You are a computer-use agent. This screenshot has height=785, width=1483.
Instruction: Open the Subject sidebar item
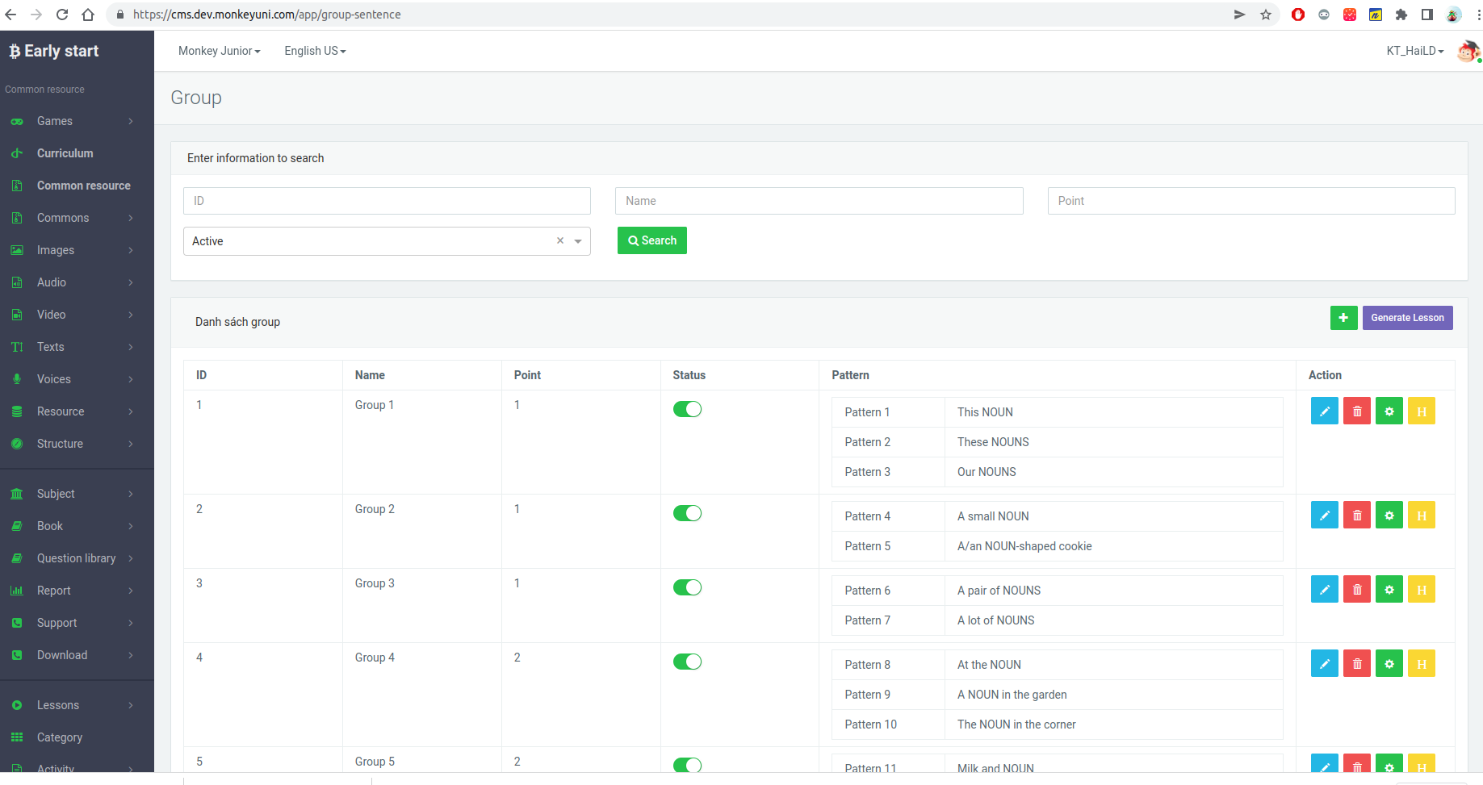(77, 494)
